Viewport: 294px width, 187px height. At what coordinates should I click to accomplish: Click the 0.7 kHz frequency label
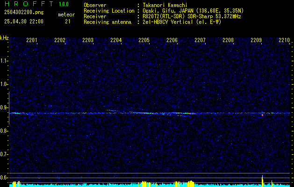[x=3, y=154]
